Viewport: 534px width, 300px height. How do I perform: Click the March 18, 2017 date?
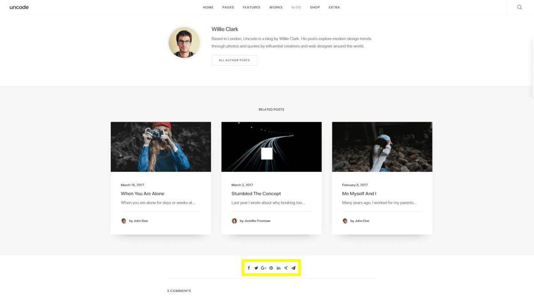point(133,185)
